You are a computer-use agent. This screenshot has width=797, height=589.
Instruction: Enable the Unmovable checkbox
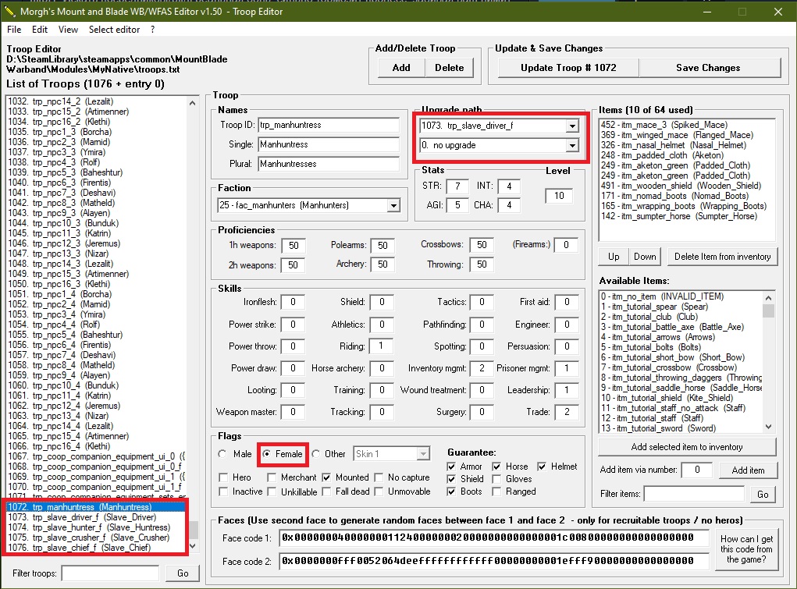click(x=379, y=491)
